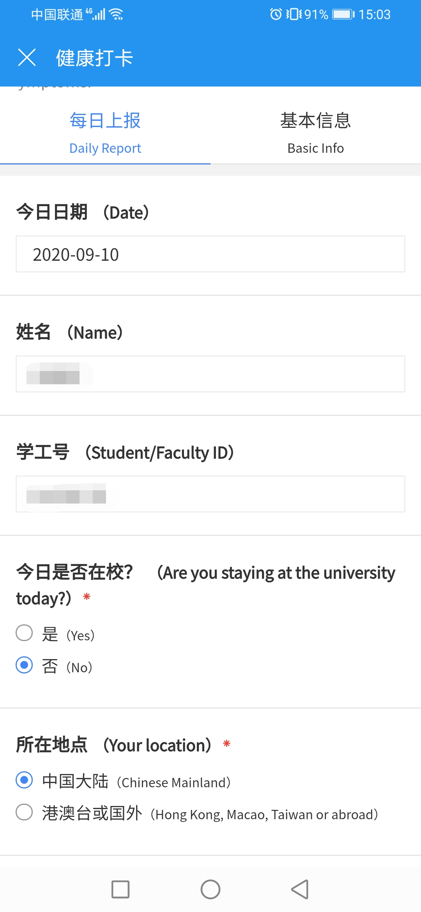
Task: Tap the Wi-Fi icon in status bar
Action: click(116, 14)
